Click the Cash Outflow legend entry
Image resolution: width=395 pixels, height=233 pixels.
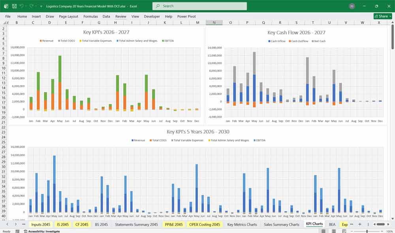(299, 41)
